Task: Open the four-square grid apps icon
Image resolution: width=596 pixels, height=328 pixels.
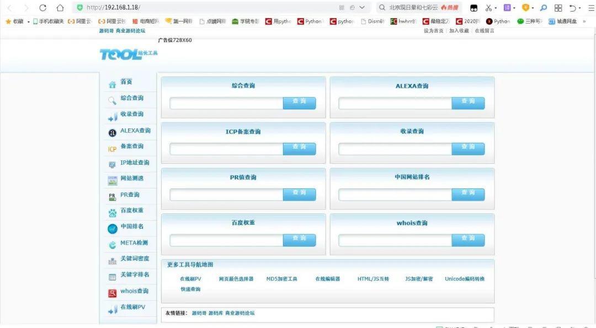Action: pyautogui.click(x=558, y=8)
